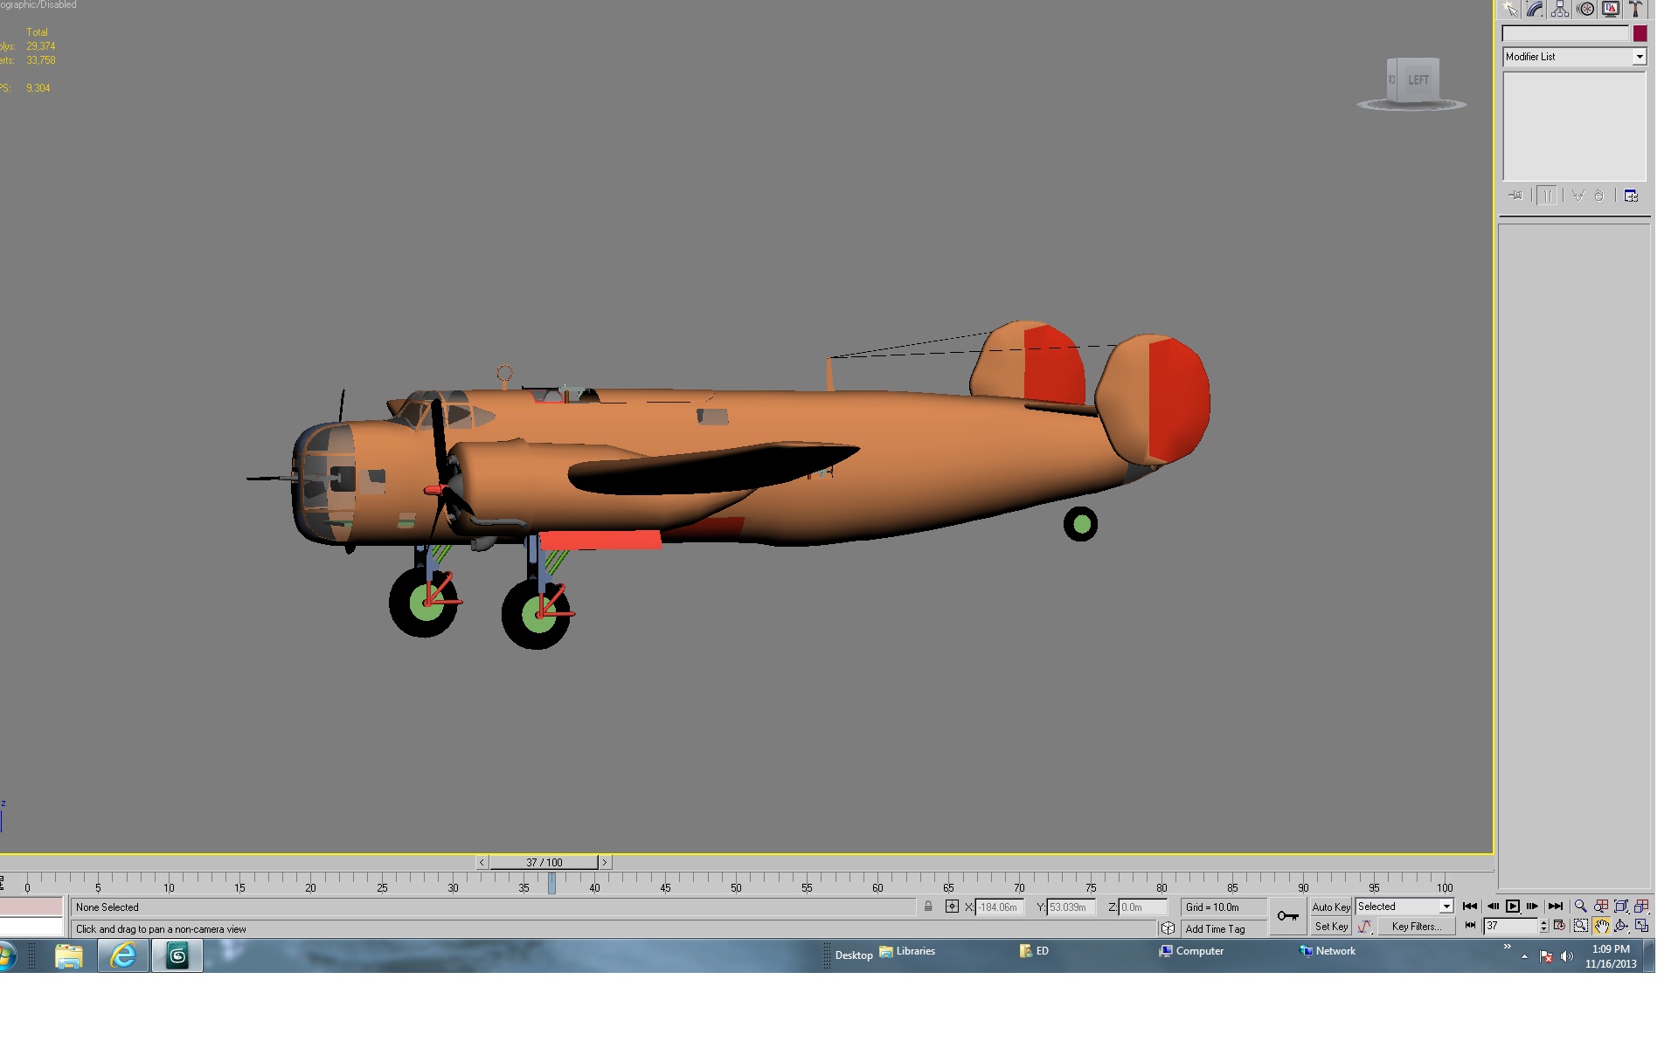Click the Z coordinate field
The height and width of the screenshot is (1048, 1678).
[x=1143, y=907]
